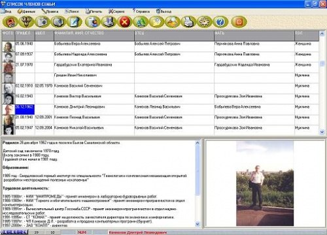Click the printer toolbar icon
The height and width of the screenshot is (235, 327).
188,22
